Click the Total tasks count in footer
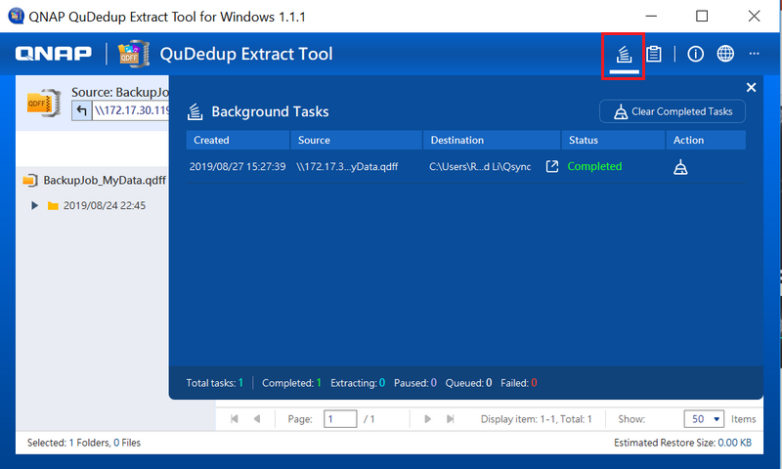Screen dimensions: 782x469 tap(215, 383)
